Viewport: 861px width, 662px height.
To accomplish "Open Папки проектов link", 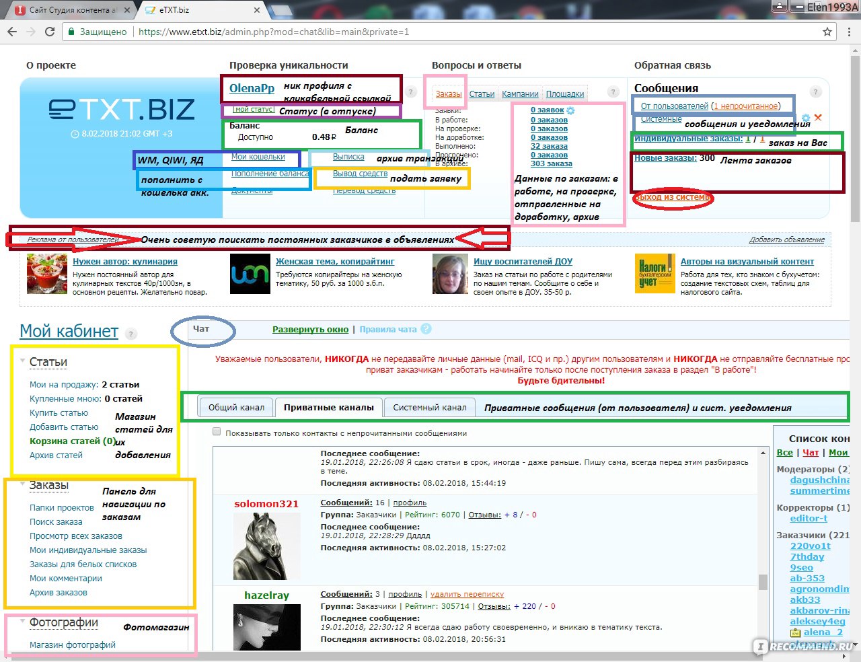I will tap(62, 507).
